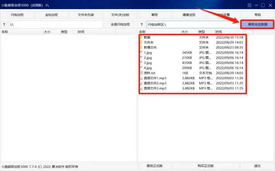Click the 345KB size of 1.jpg
The width and height of the screenshot is (275, 171).
[x=187, y=52]
